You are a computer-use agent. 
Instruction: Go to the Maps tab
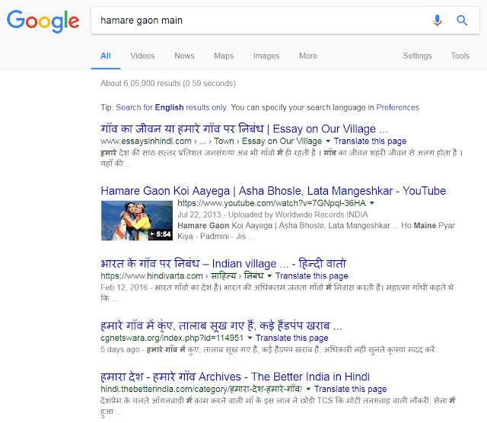click(x=224, y=56)
